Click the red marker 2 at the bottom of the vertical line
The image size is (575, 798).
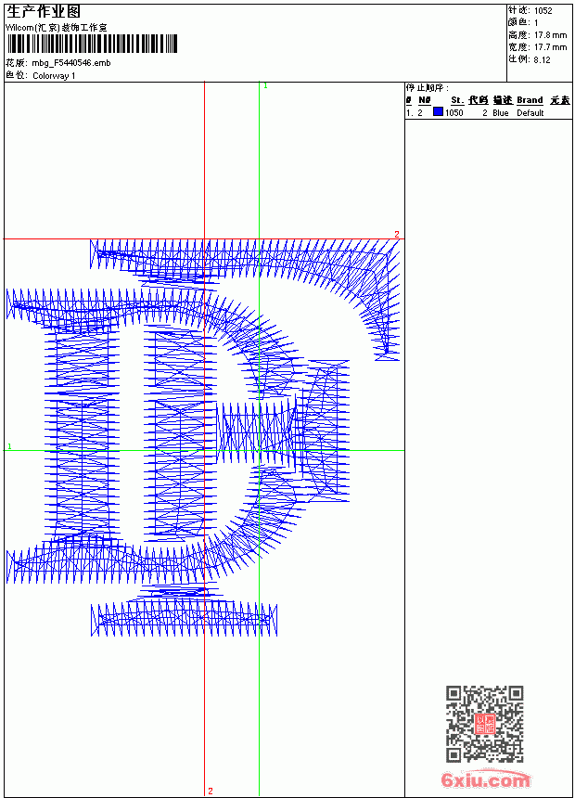[x=211, y=791]
